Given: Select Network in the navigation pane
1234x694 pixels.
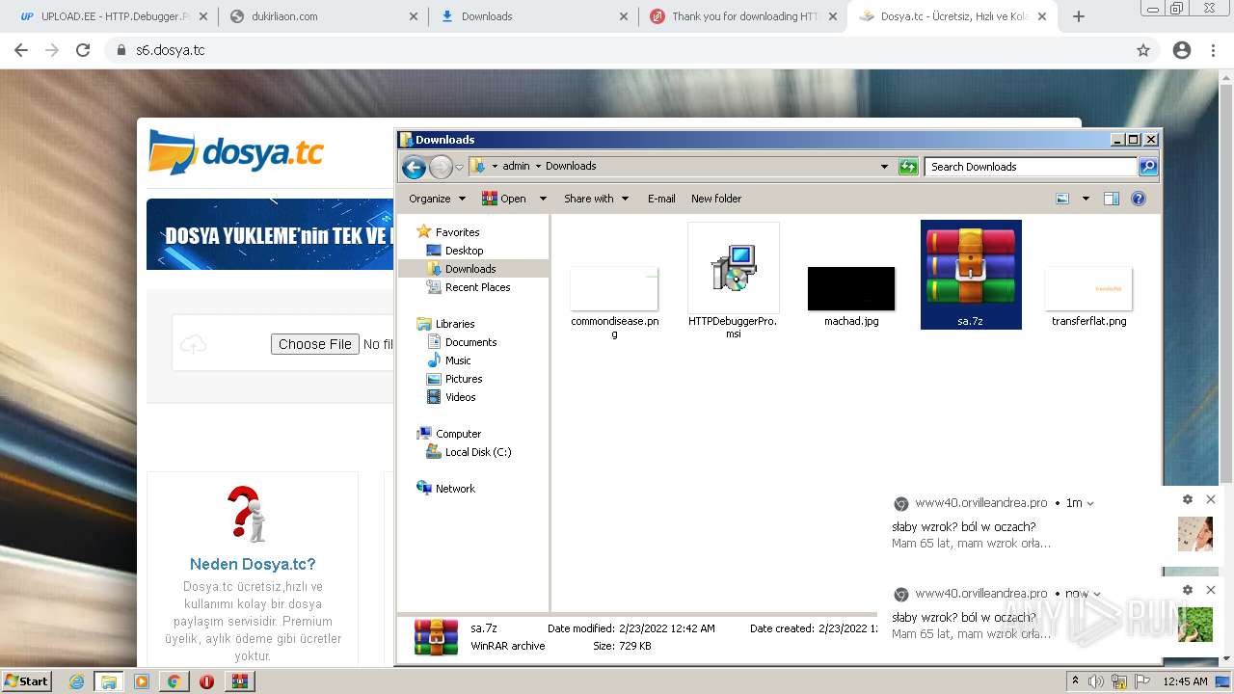Looking at the screenshot, I should tap(455, 489).
